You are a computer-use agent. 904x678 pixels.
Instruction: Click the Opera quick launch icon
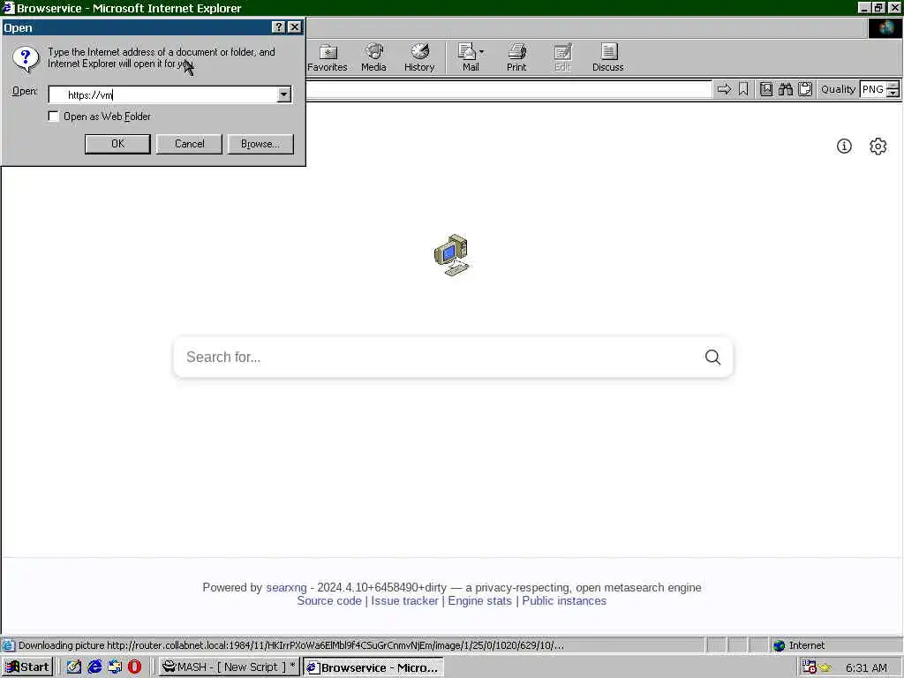[134, 667]
